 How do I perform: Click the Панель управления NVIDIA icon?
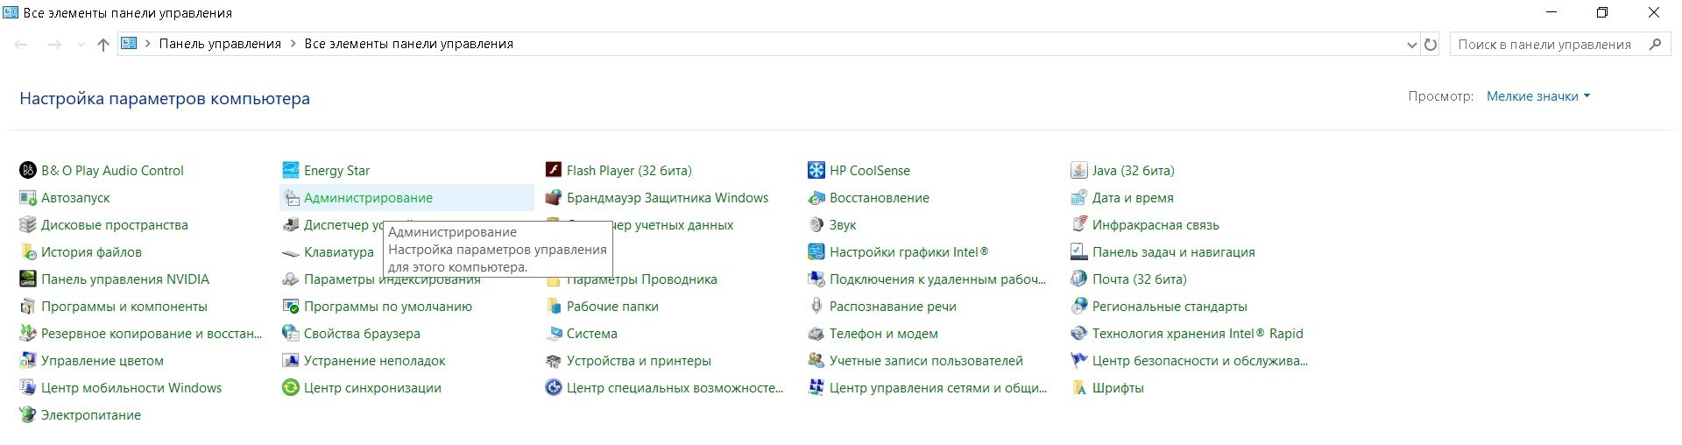pos(27,279)
